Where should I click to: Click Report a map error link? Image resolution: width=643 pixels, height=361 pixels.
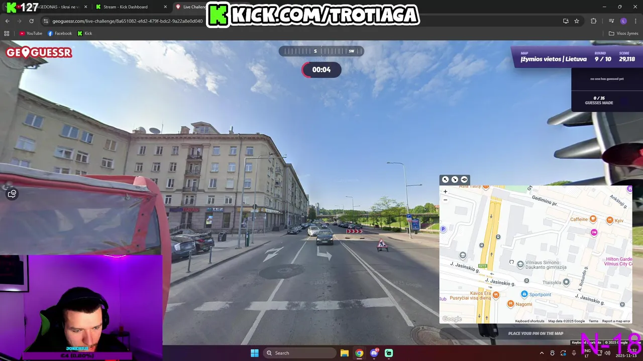pyautogui.click(x=616, y=321)
